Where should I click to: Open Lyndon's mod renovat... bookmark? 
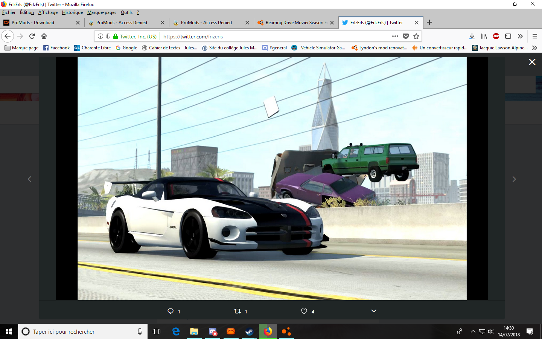click(379, 48)
